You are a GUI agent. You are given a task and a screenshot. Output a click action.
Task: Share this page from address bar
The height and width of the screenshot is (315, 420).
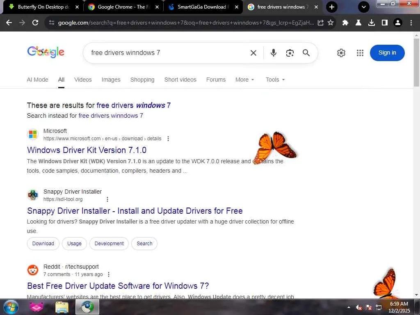[x=321, y=23]
